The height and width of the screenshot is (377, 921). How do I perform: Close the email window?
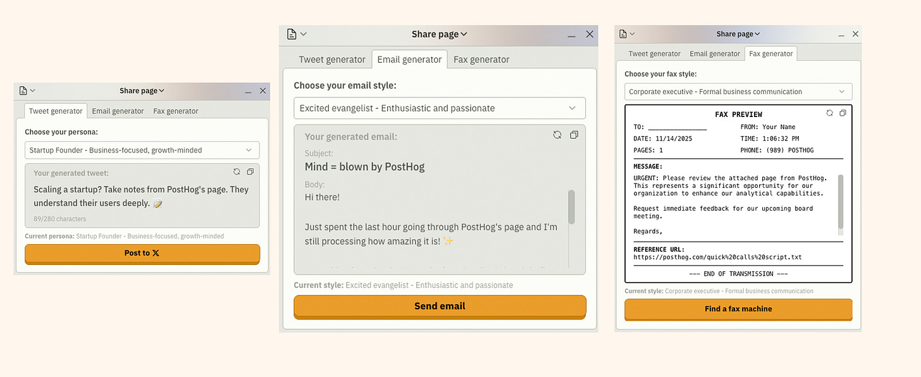[x=590, y=34]
